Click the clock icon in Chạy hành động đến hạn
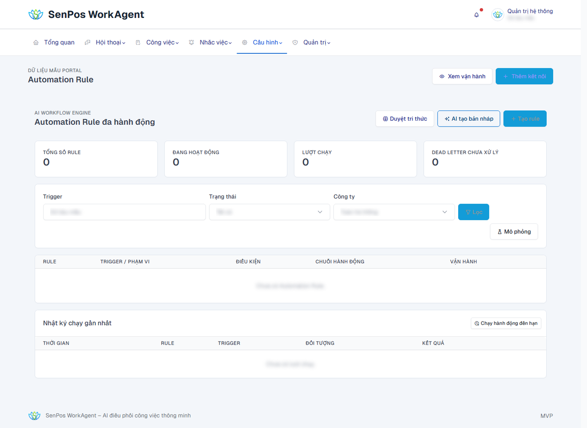587x428 pixels. (477, 324)
